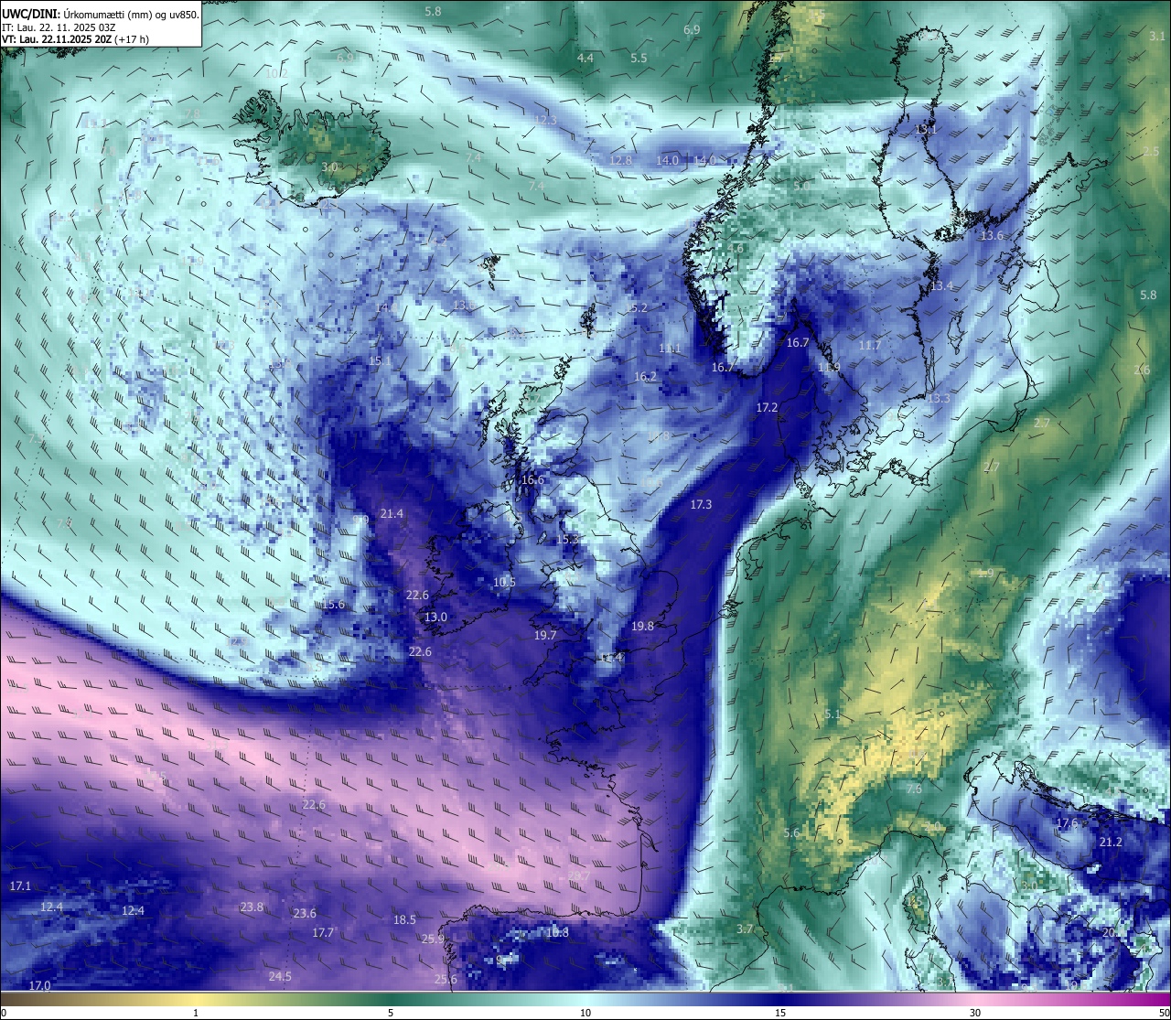This screenshot has width=1171, height=1020.
Task: Click the 16.6 value over Scotland
Action: click(532, 480)
